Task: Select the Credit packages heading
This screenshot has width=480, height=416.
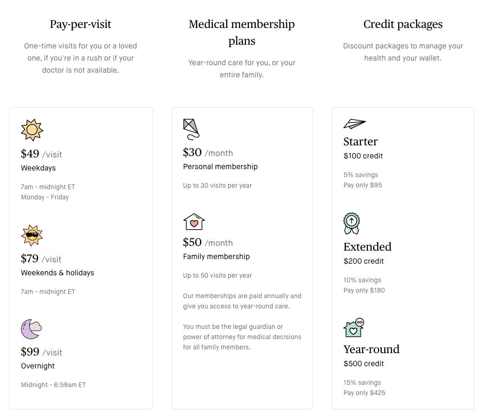Action: (x=403, y=24)
